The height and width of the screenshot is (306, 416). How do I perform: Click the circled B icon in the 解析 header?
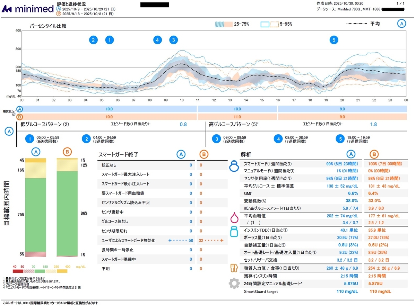coord(374,154)
